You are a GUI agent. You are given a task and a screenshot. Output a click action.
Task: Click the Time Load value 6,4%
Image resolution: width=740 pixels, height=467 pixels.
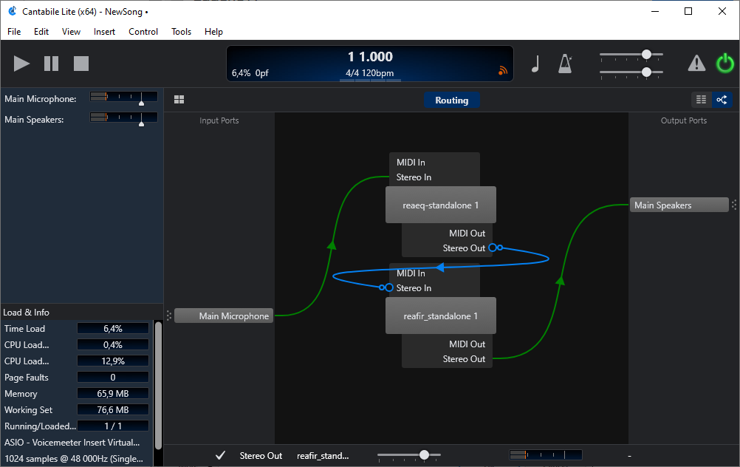click(113, 329)
